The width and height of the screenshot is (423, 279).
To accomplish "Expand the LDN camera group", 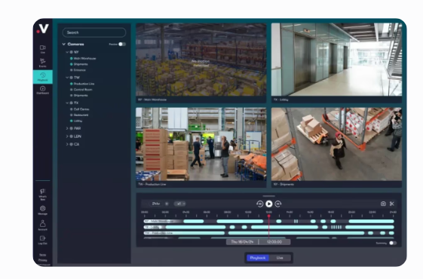I will (67, 136).
